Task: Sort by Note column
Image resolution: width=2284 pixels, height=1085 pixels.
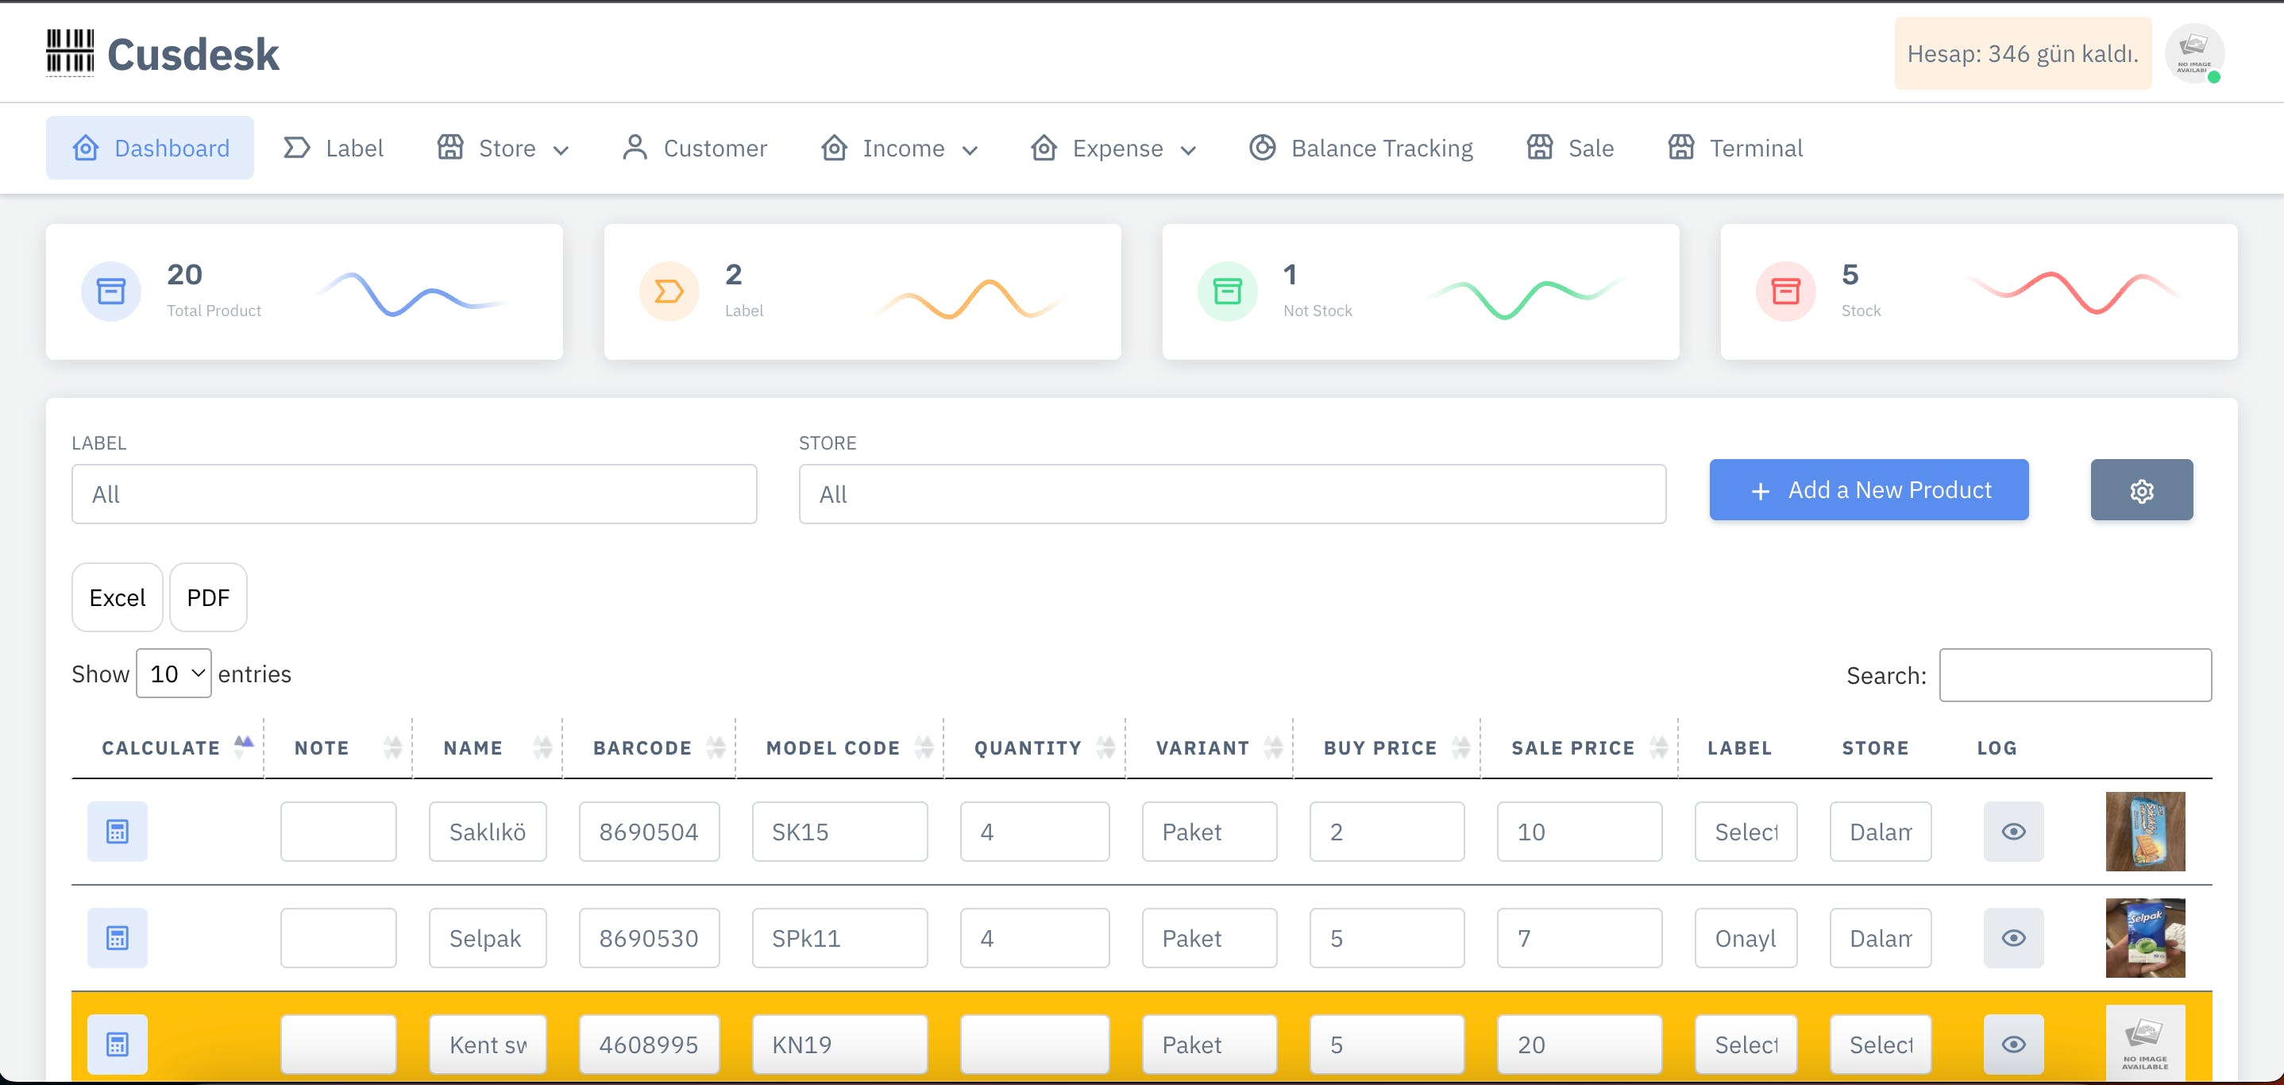Action: 338,747
